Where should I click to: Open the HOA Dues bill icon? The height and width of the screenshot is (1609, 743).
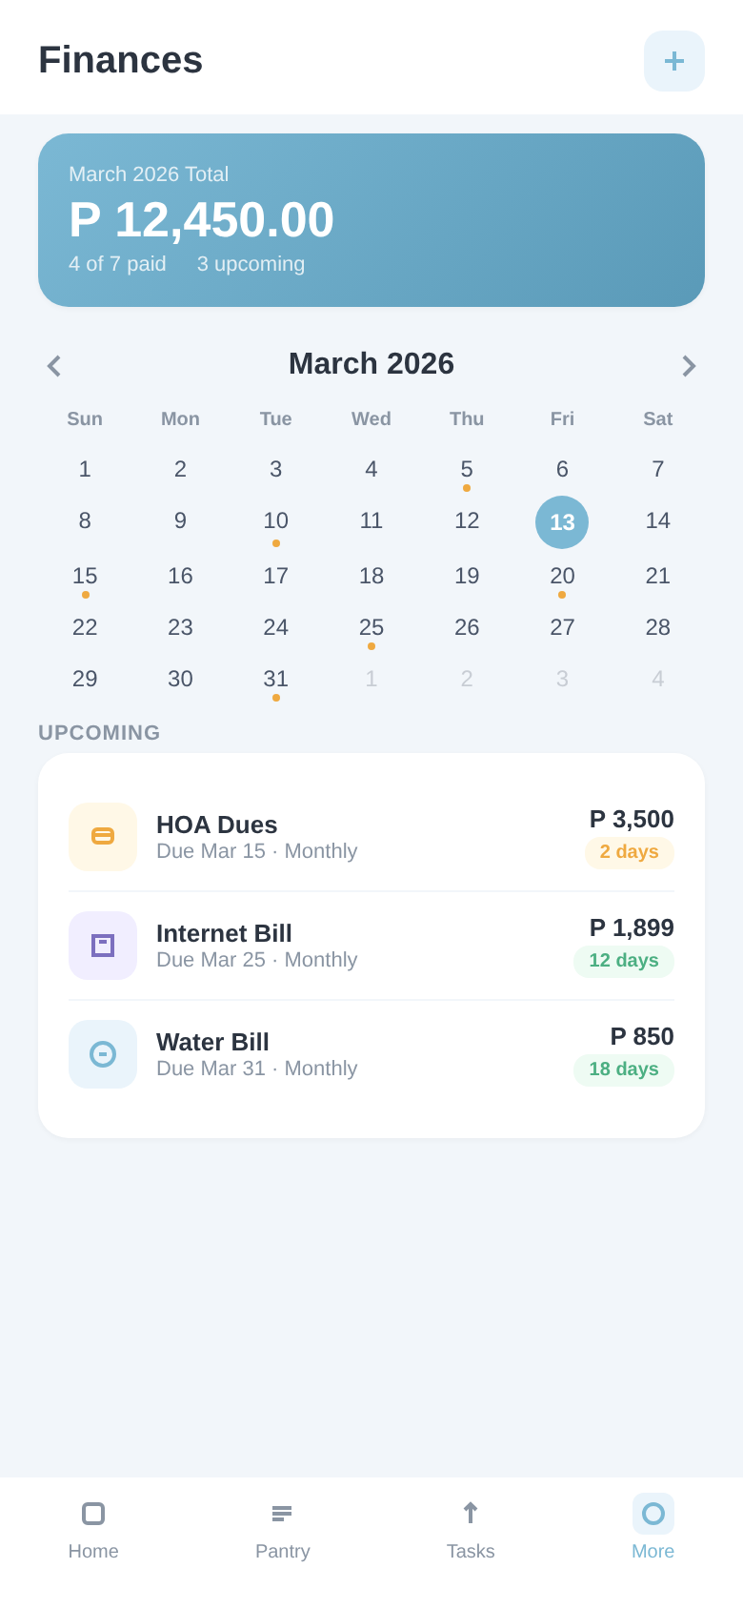103,837
